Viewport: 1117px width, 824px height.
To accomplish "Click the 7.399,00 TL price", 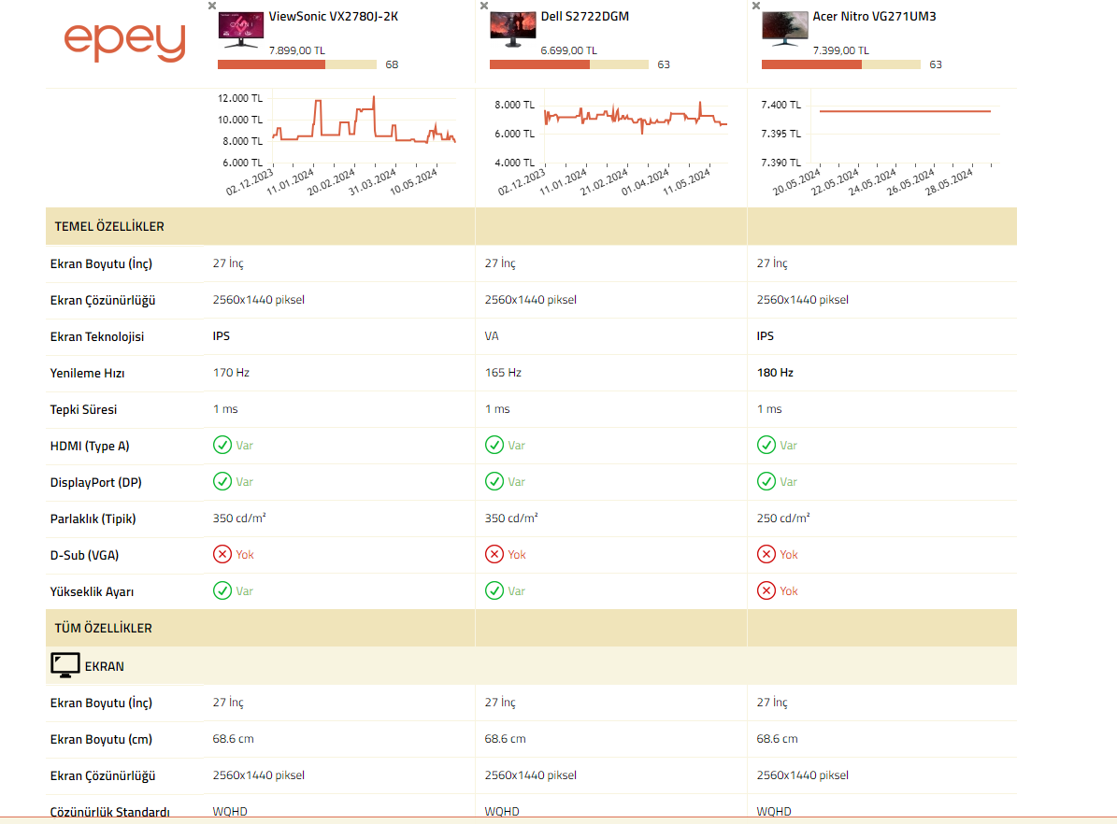I will tap(840, 50).
